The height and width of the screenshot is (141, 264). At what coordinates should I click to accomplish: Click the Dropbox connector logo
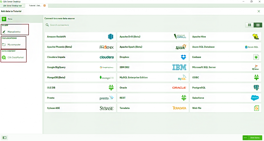pos(183,57)
